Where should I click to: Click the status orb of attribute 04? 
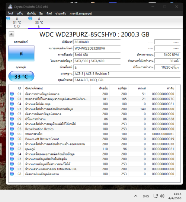pyautogui.click(x=12, y=104)
